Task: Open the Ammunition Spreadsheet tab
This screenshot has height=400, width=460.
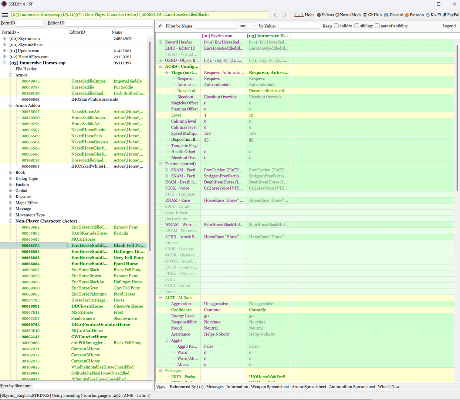Action: click(352, 387)
